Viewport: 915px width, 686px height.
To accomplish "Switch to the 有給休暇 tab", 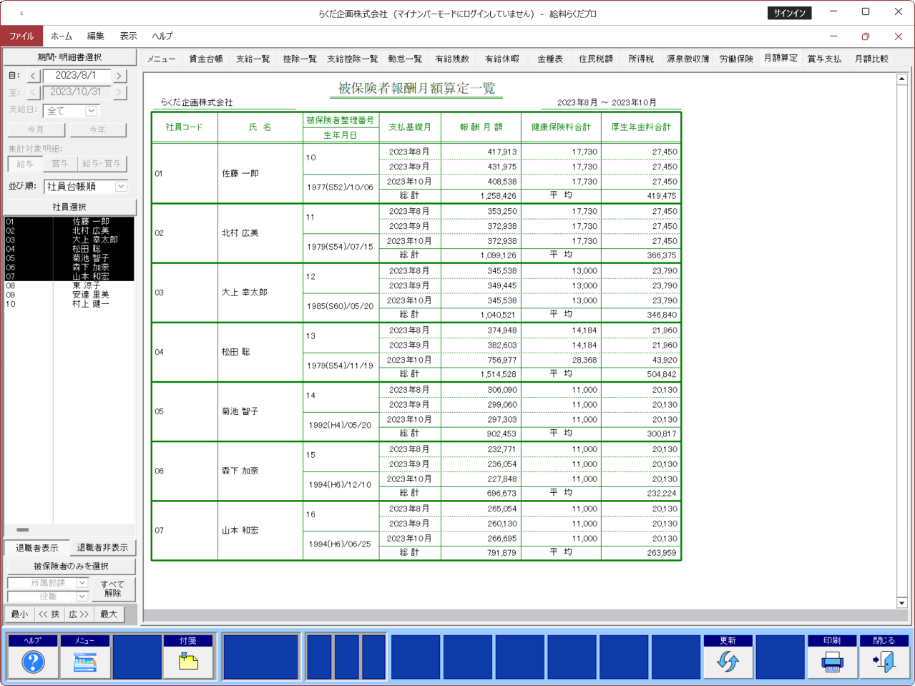I will [x=502, y=59].
